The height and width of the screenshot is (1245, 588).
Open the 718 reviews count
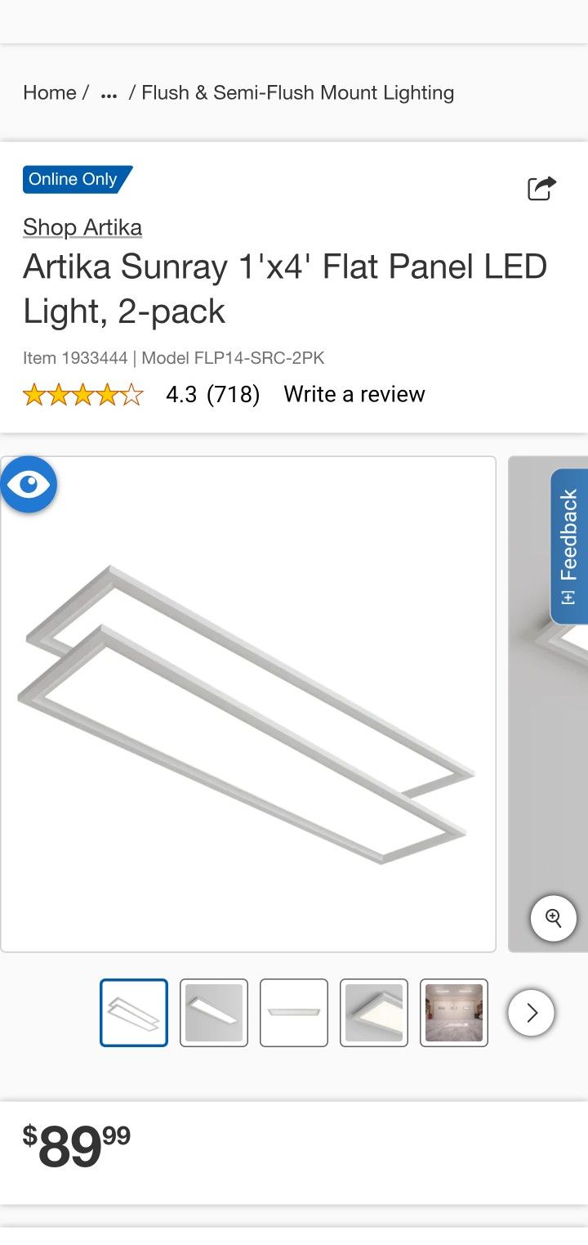coord(234,394)
